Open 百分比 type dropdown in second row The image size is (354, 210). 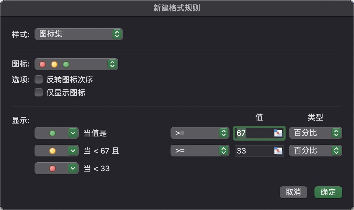pyautogui.click(x=315, y=151)
